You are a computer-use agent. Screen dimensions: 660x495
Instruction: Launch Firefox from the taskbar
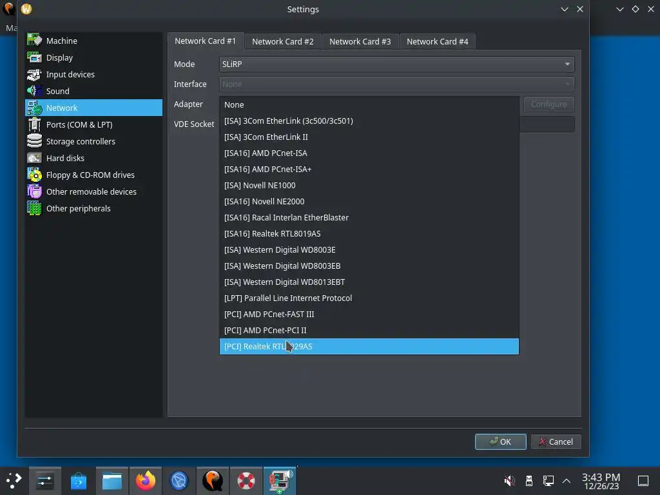click(x=146, y=481)
